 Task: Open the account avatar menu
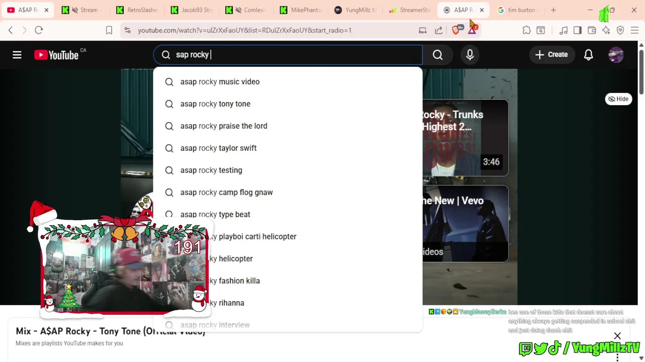[x=616, y=55]
